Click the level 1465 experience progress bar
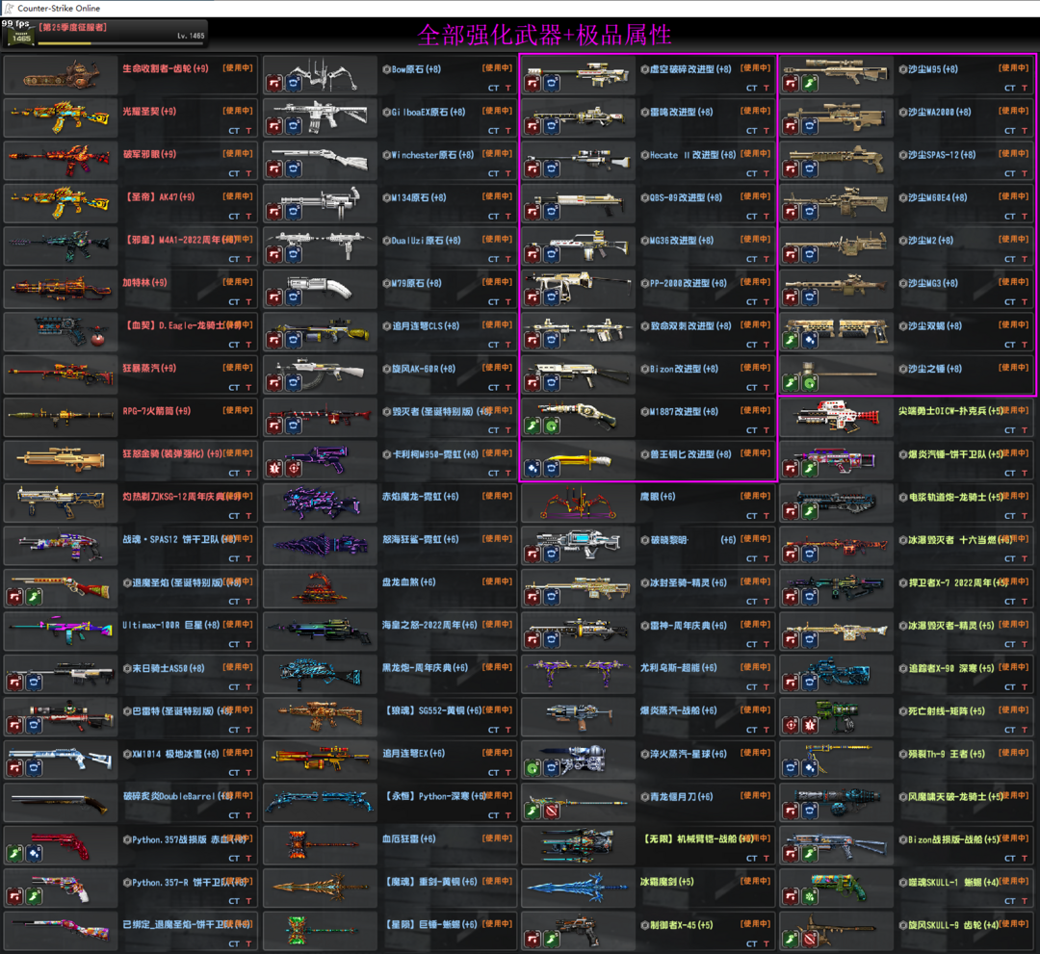This screenshot has width=1040, height=954. click(120, 43)
